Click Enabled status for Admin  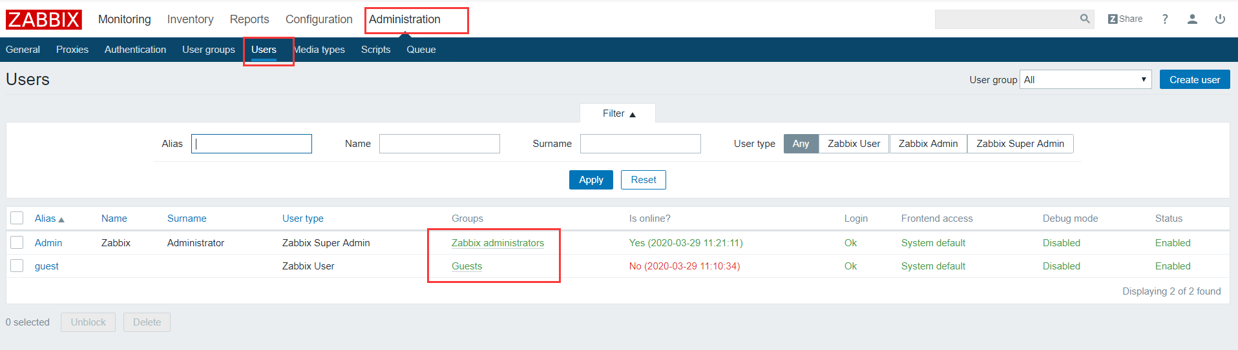[1173, 243]
